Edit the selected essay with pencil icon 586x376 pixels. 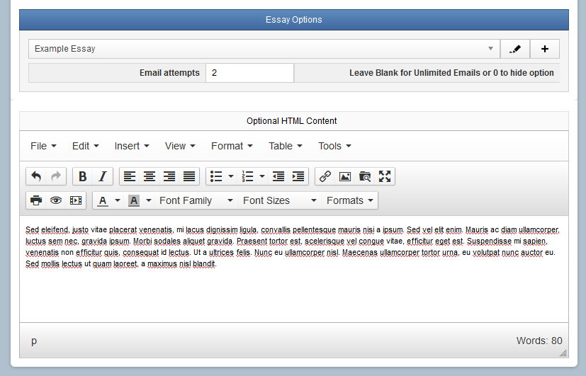(x=515, y=49)
